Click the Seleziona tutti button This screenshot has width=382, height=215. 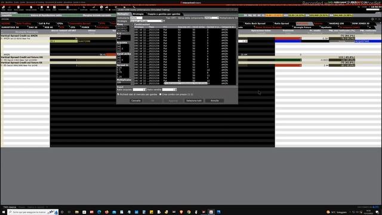tap(194, 101)
